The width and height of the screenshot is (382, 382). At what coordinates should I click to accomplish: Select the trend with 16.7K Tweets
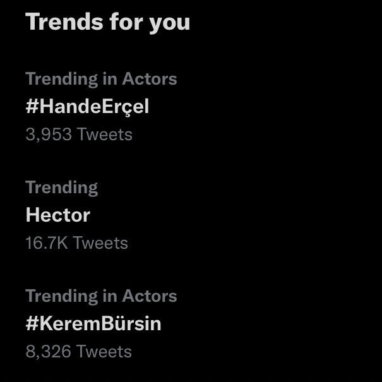click(58, 215)
